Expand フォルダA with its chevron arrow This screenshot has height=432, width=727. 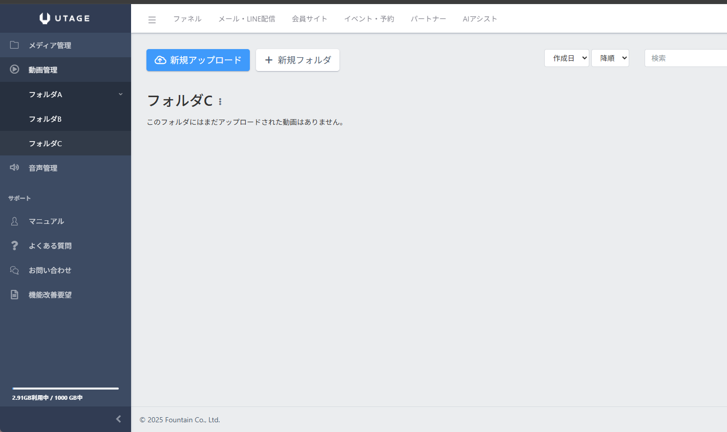coord(121,94)
